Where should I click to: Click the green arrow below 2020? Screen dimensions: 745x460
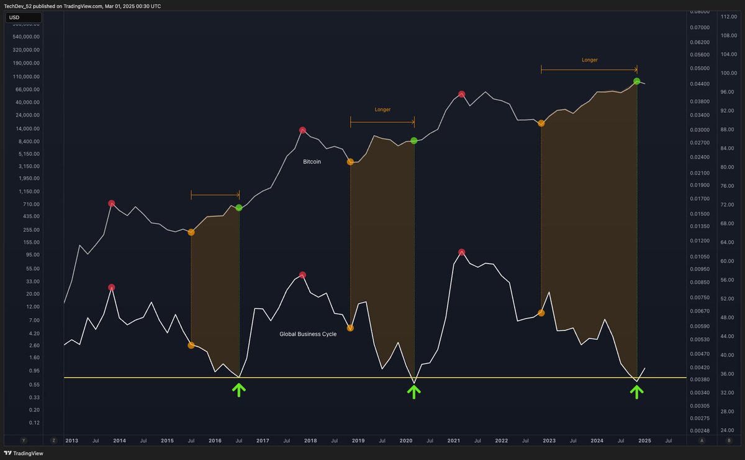click(413, 391)
